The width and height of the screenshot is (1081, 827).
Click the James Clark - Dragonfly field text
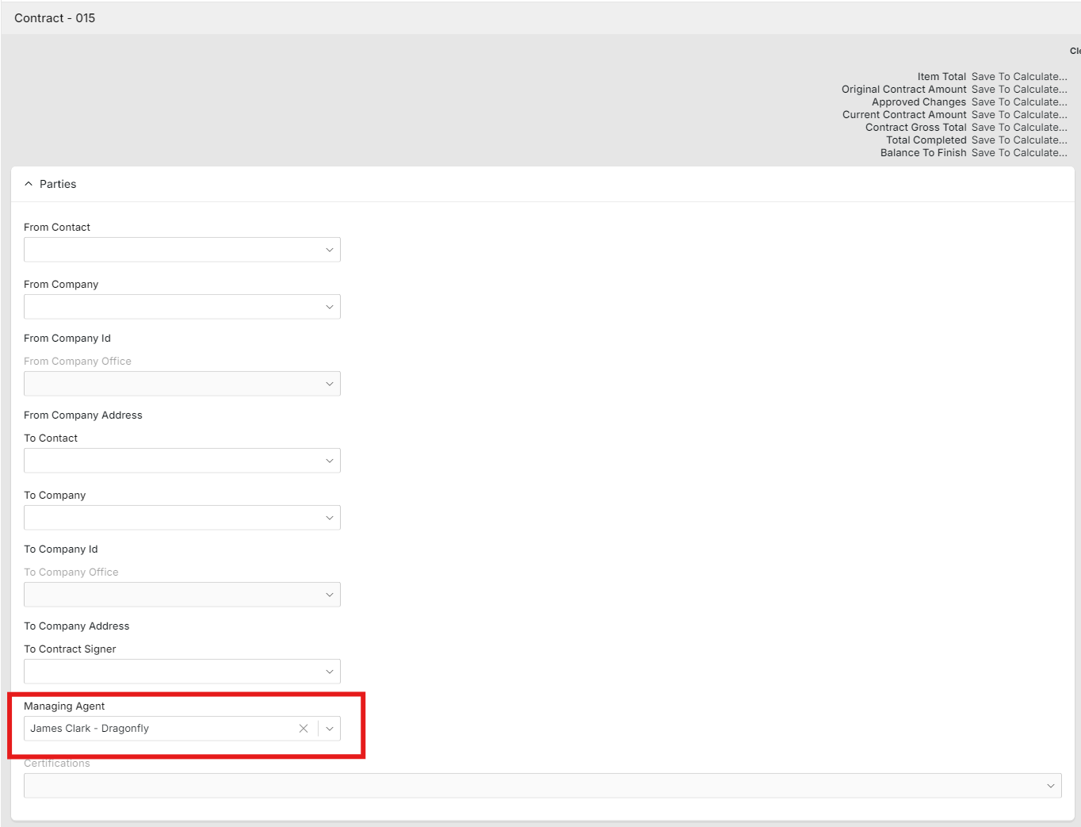click(x=90, y=729)
